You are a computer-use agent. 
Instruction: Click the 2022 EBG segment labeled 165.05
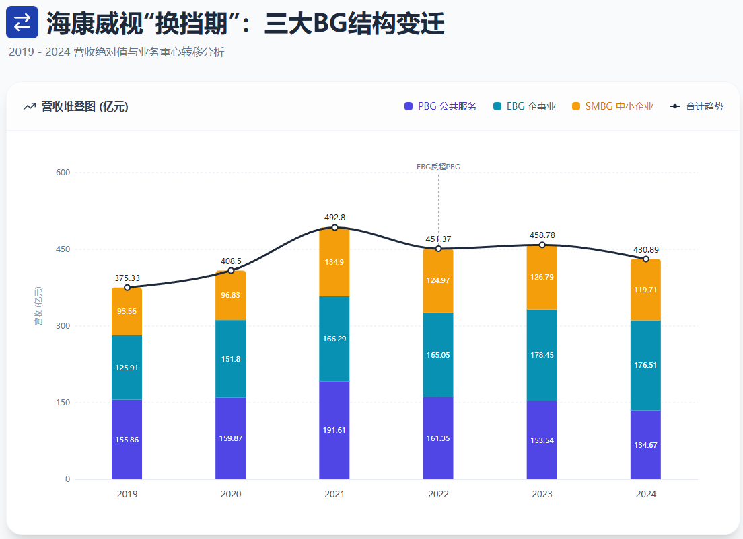tap(438, 355)
